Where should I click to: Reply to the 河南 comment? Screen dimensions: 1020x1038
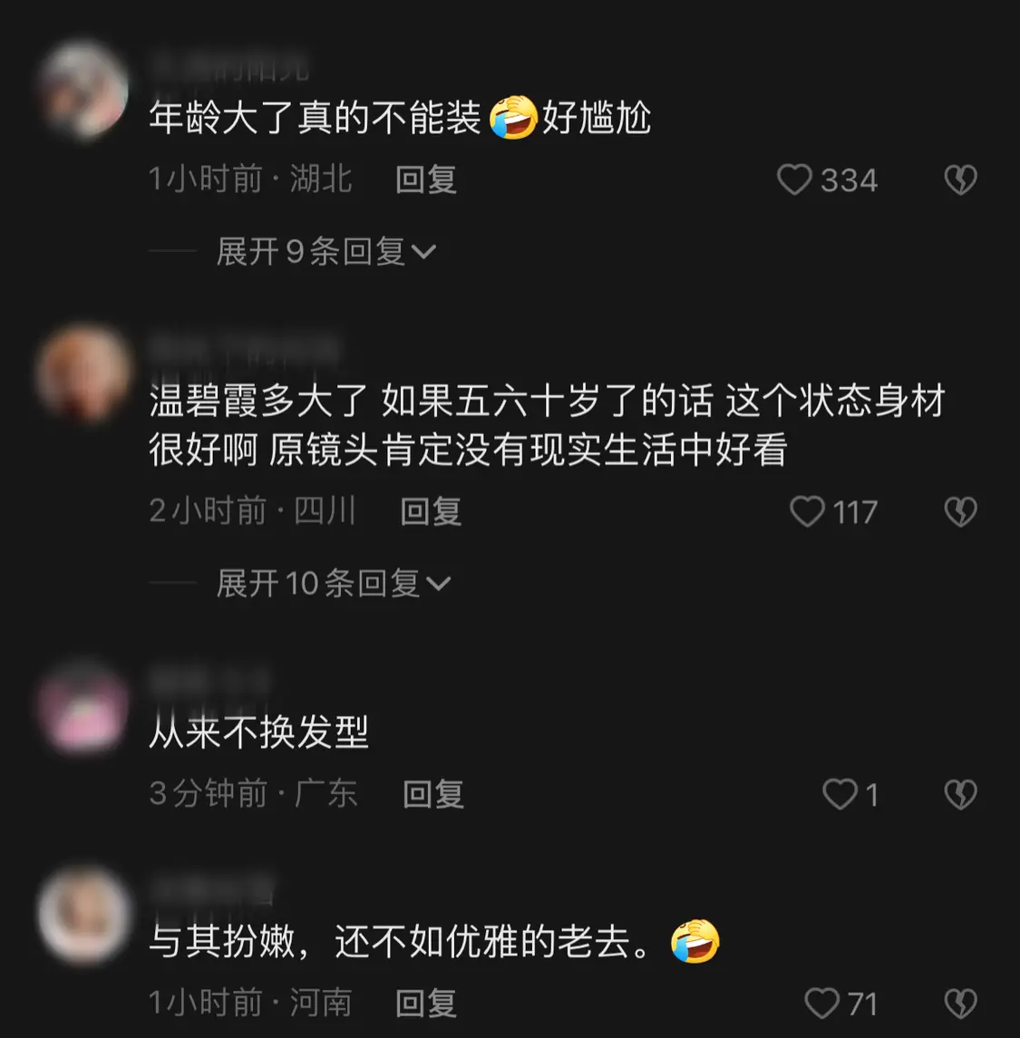coord(425,1004)
